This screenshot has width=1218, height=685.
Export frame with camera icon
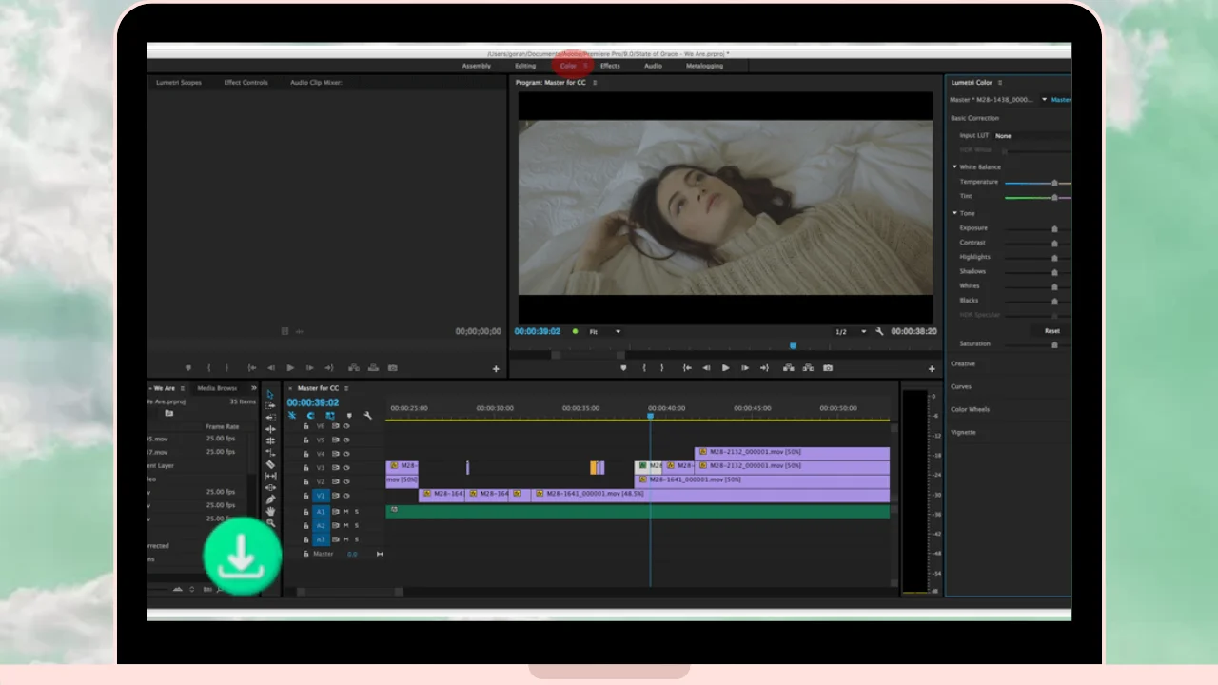click(828, 368)
